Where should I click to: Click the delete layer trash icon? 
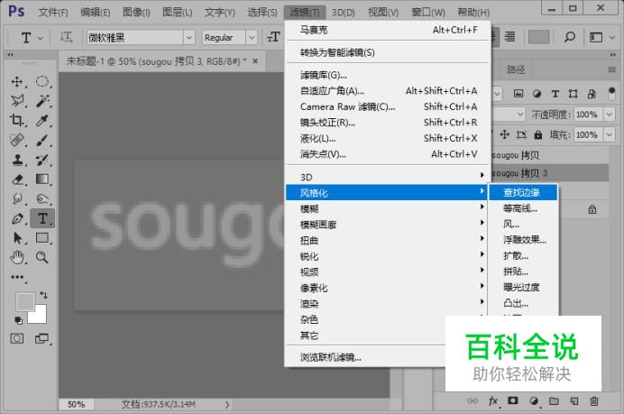click(x=594, y=401)
